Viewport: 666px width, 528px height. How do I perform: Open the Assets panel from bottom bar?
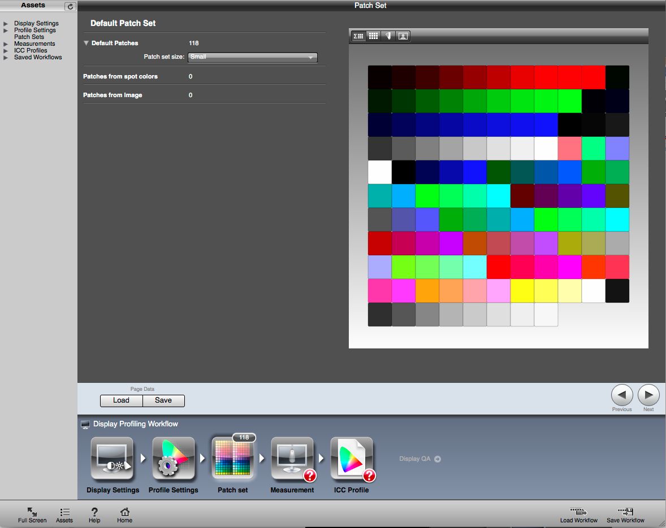click(x=64, y=515)
